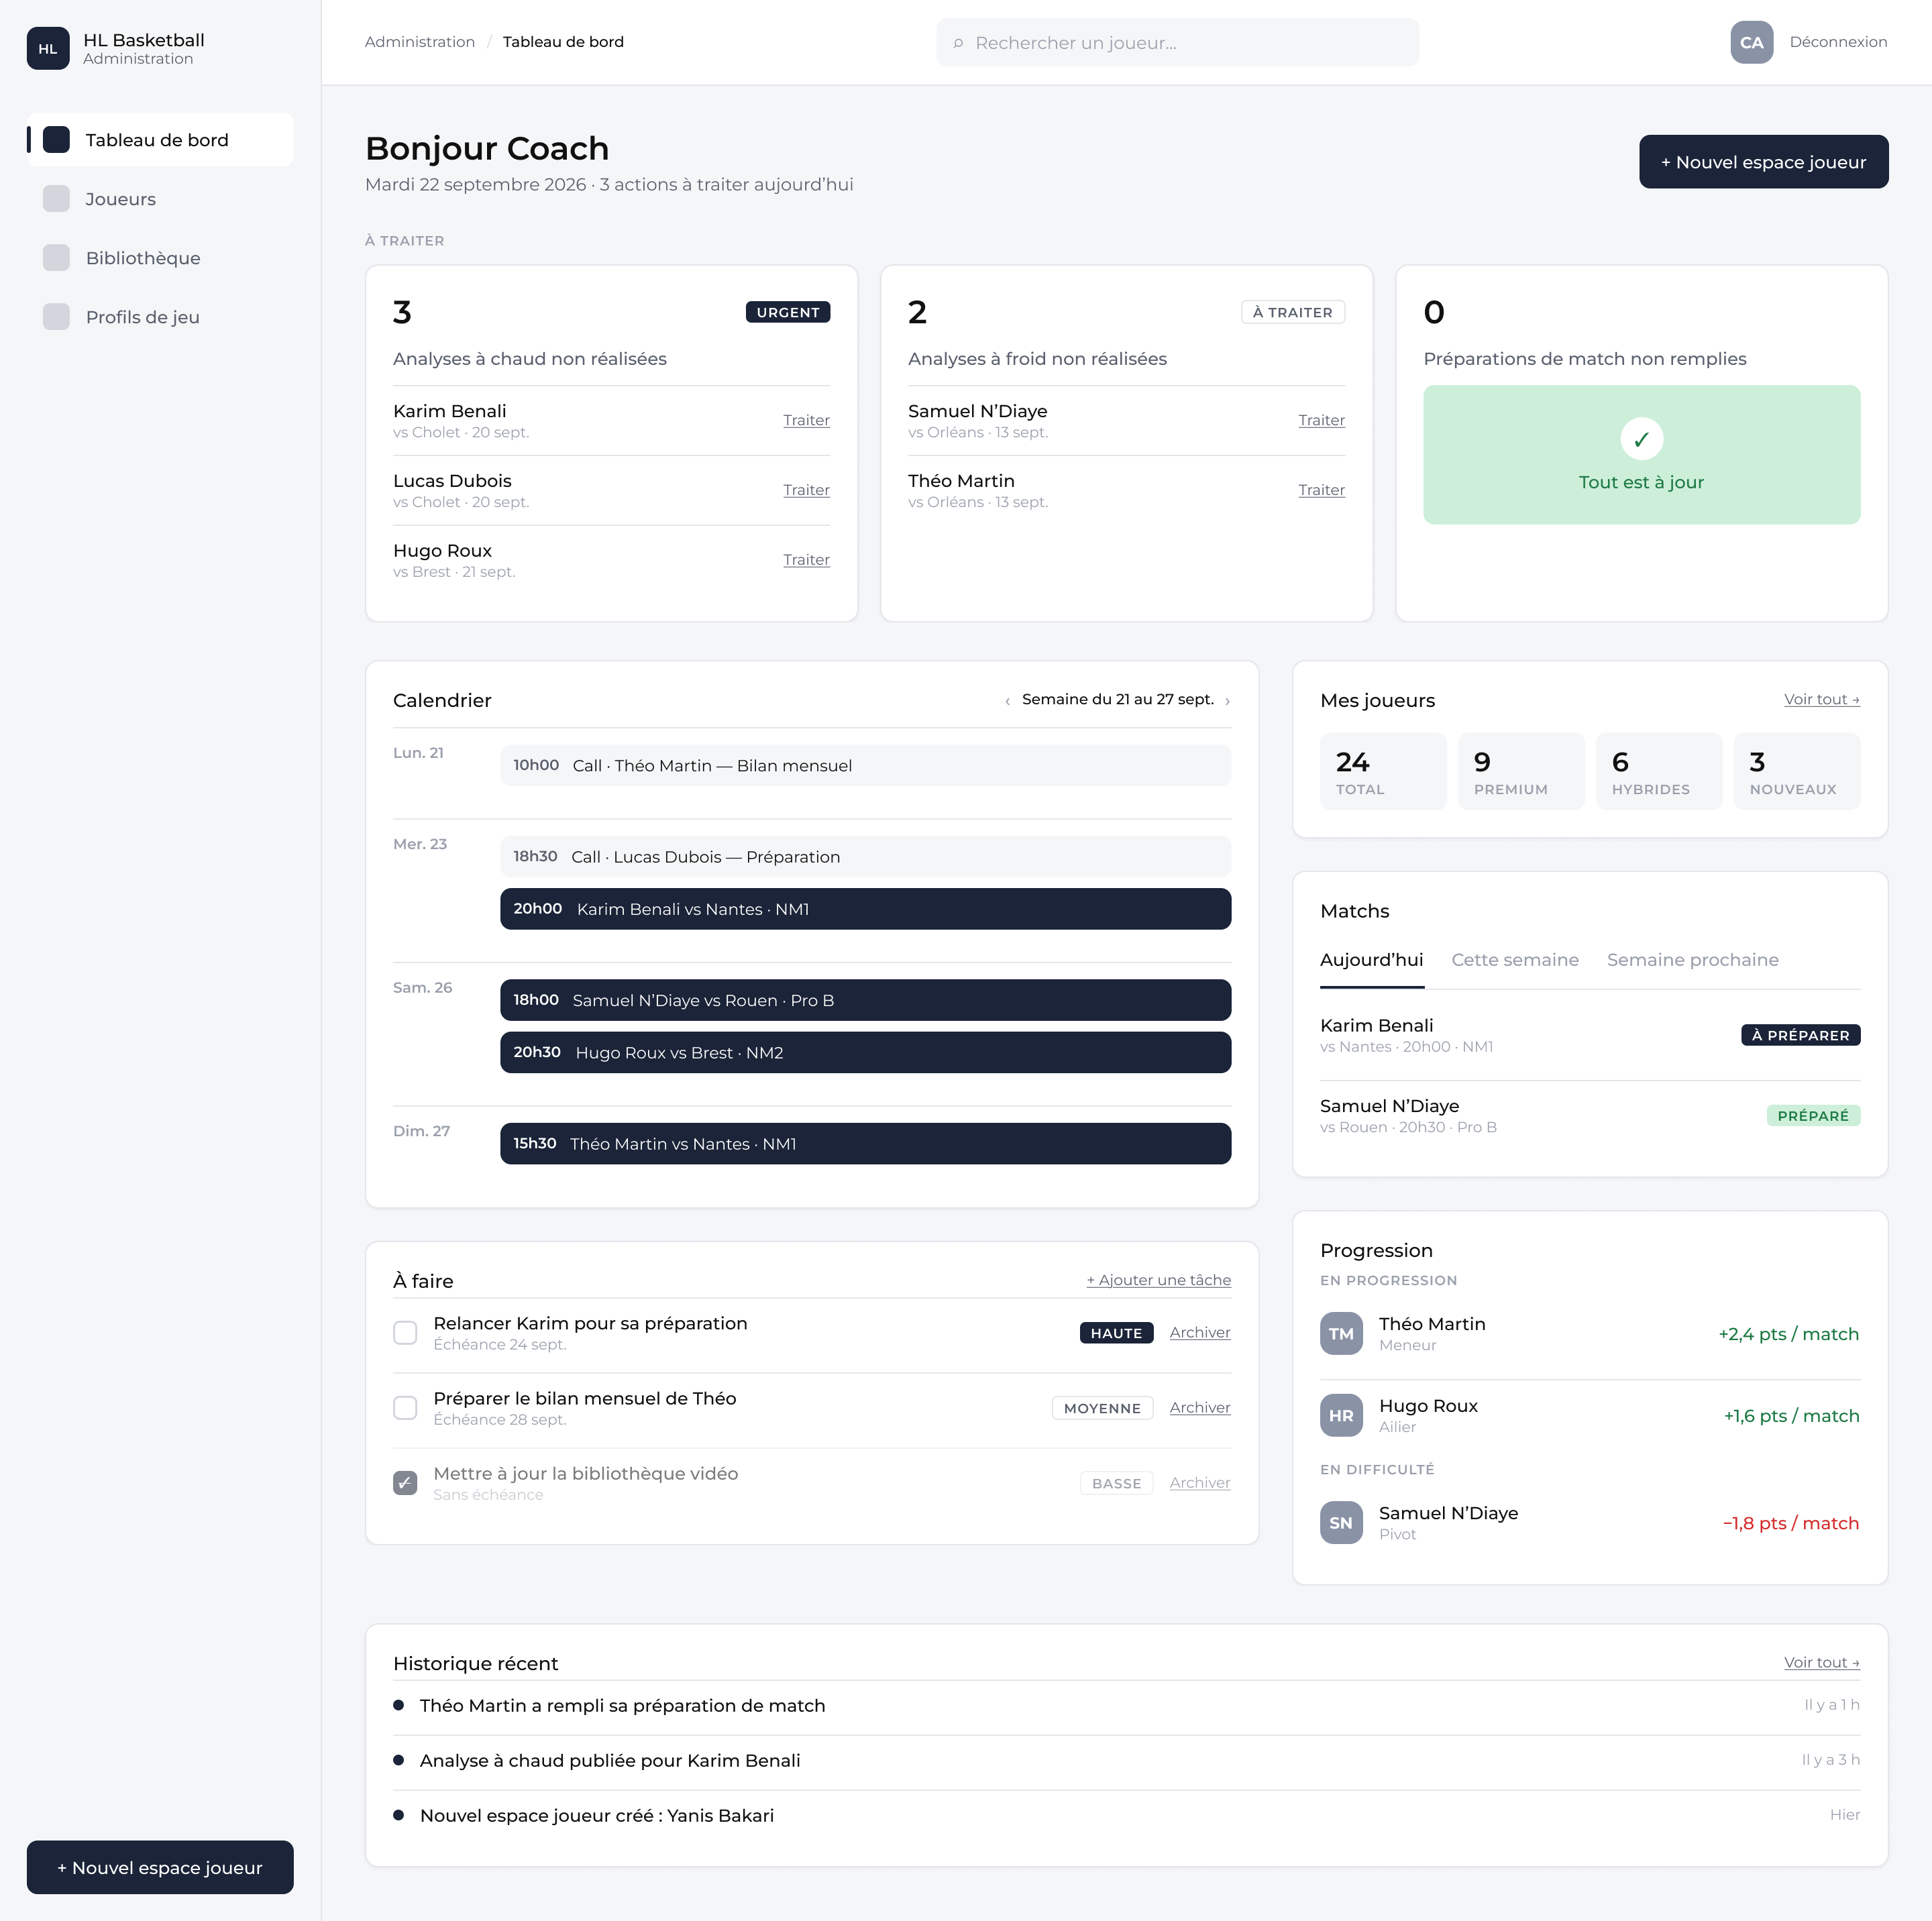Click the Déconnexion link
1932x1921 pixels.
point(1838,42)
